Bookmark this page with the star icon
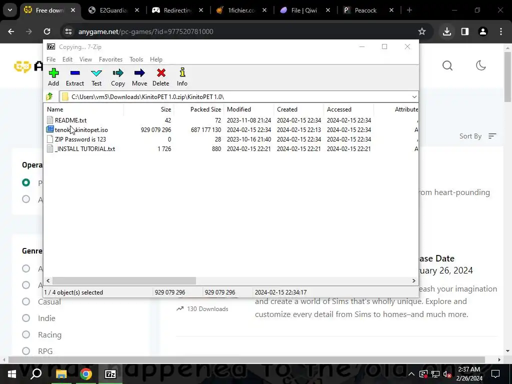The width and height of the screenshot is (512, 384). (x=422, y=31)
